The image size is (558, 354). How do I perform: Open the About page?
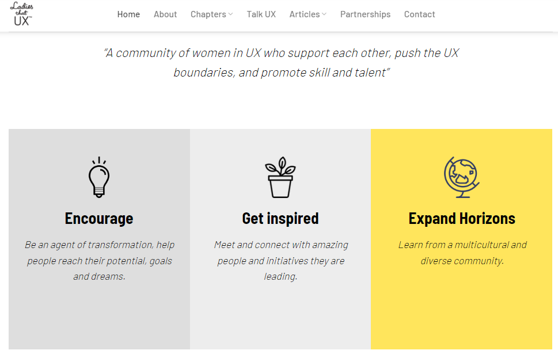(165, 14)
